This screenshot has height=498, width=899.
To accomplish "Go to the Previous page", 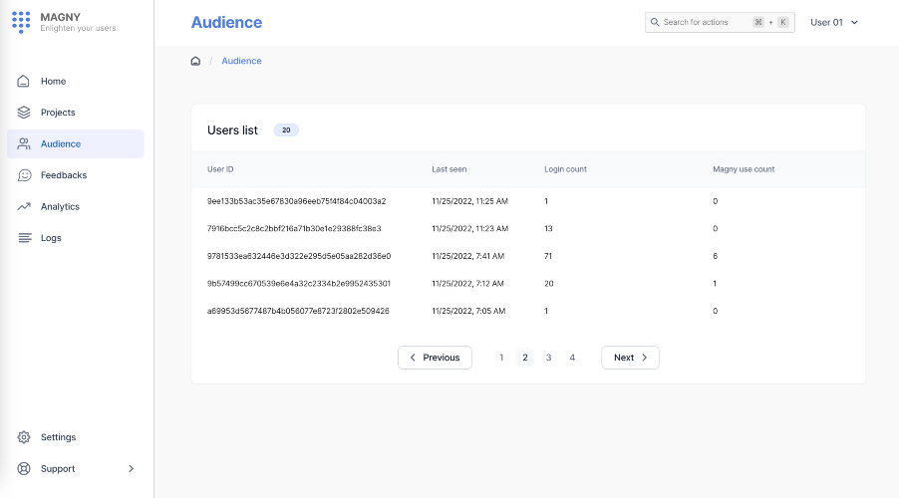I will click(x=435, y=358).
